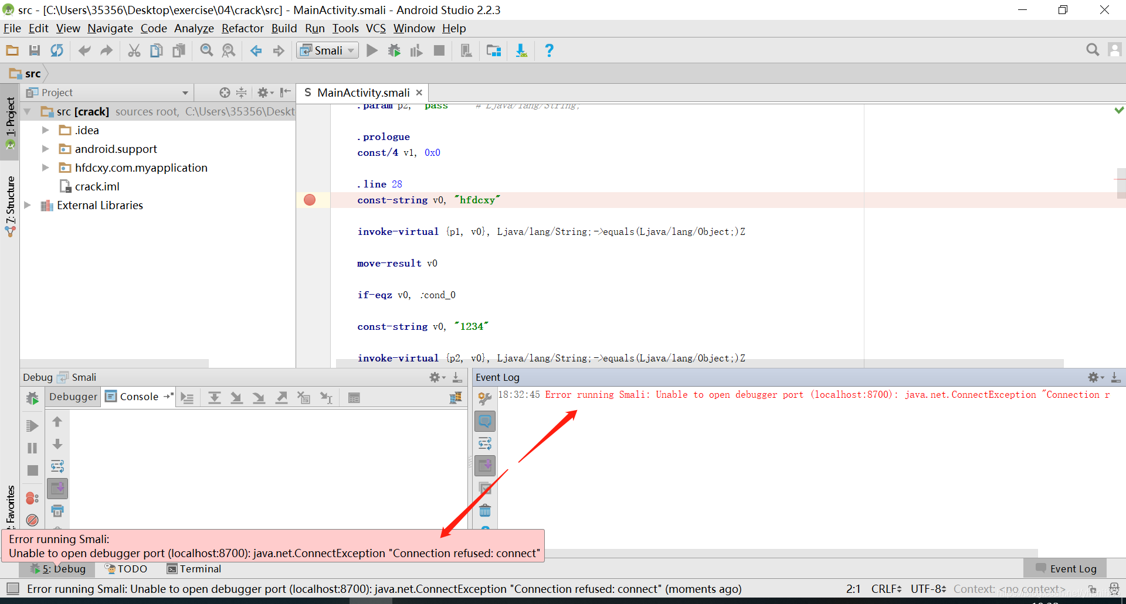Open the Build menu
The width and height of the screenshot is (1126, 604).
(284, 28)
